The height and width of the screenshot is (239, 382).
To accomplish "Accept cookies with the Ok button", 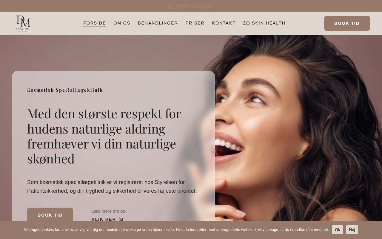I will point(338,230).
